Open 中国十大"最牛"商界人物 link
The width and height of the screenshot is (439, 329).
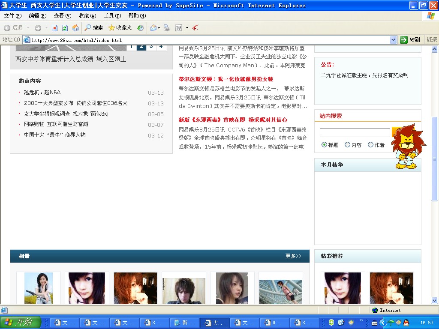click(54, 135)
